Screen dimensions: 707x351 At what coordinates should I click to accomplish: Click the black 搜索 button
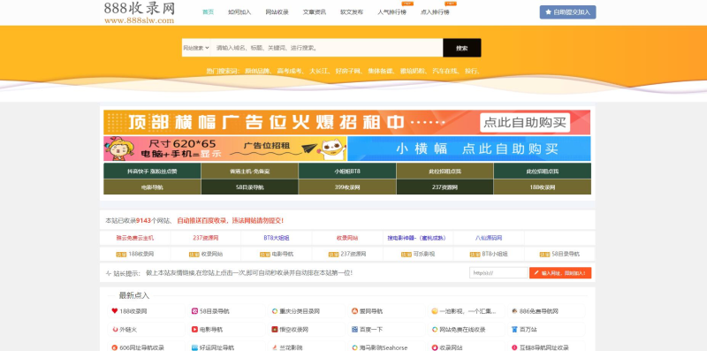(461, 48)
